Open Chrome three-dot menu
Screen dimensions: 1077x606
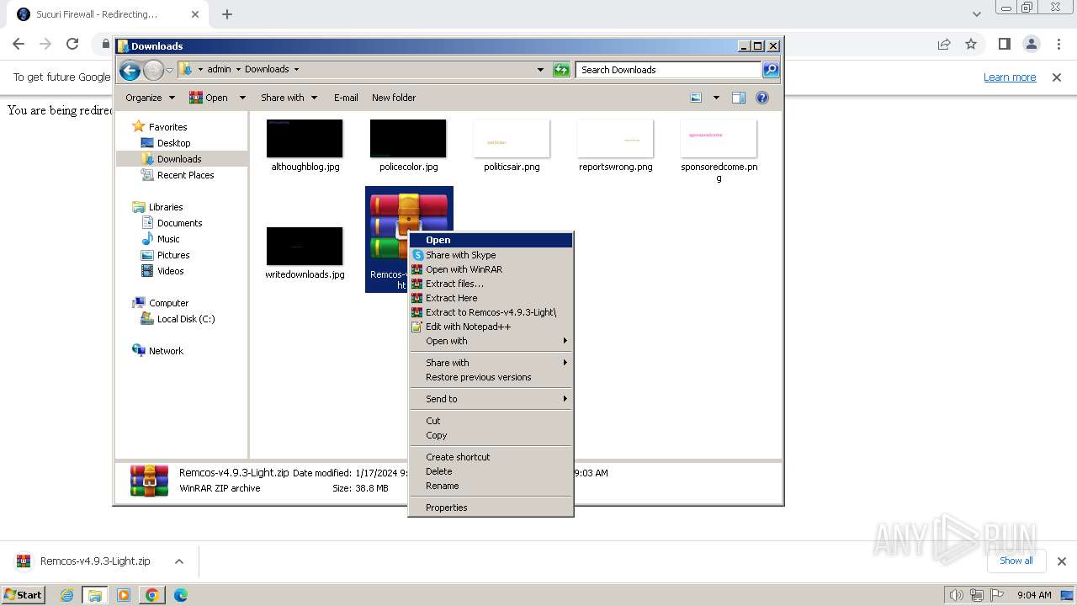[x=1058, y=44]
